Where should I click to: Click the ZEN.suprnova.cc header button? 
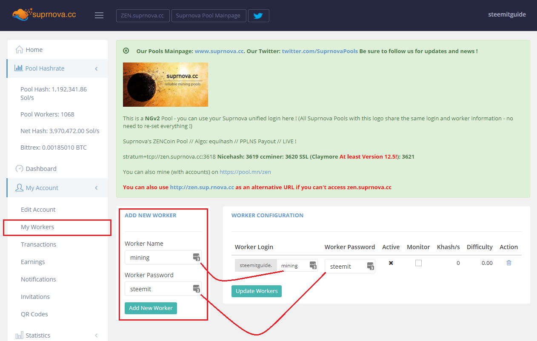point(143,16)
